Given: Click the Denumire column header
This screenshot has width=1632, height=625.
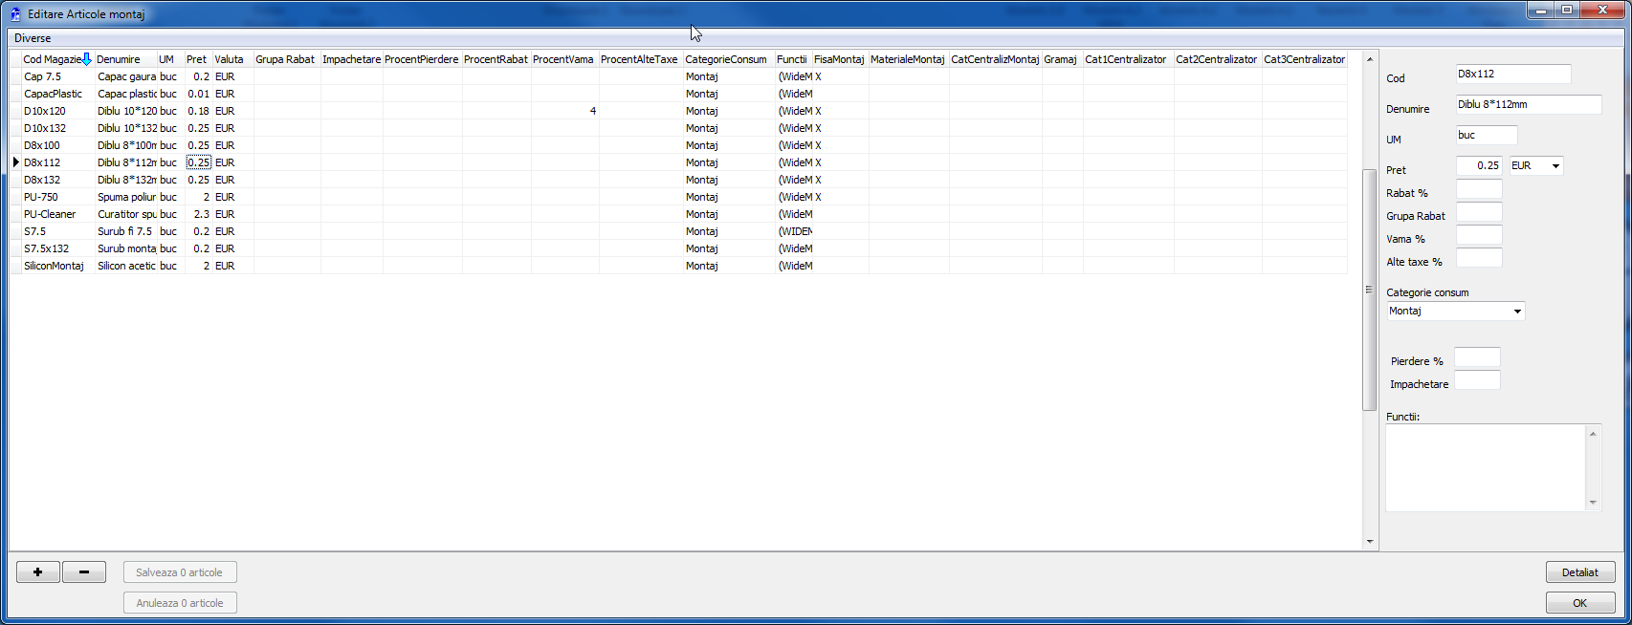Looking at the screenshot, I should pos(119,59).
